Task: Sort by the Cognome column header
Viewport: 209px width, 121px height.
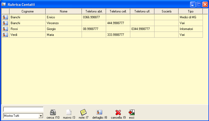Action: click(27, 11)
